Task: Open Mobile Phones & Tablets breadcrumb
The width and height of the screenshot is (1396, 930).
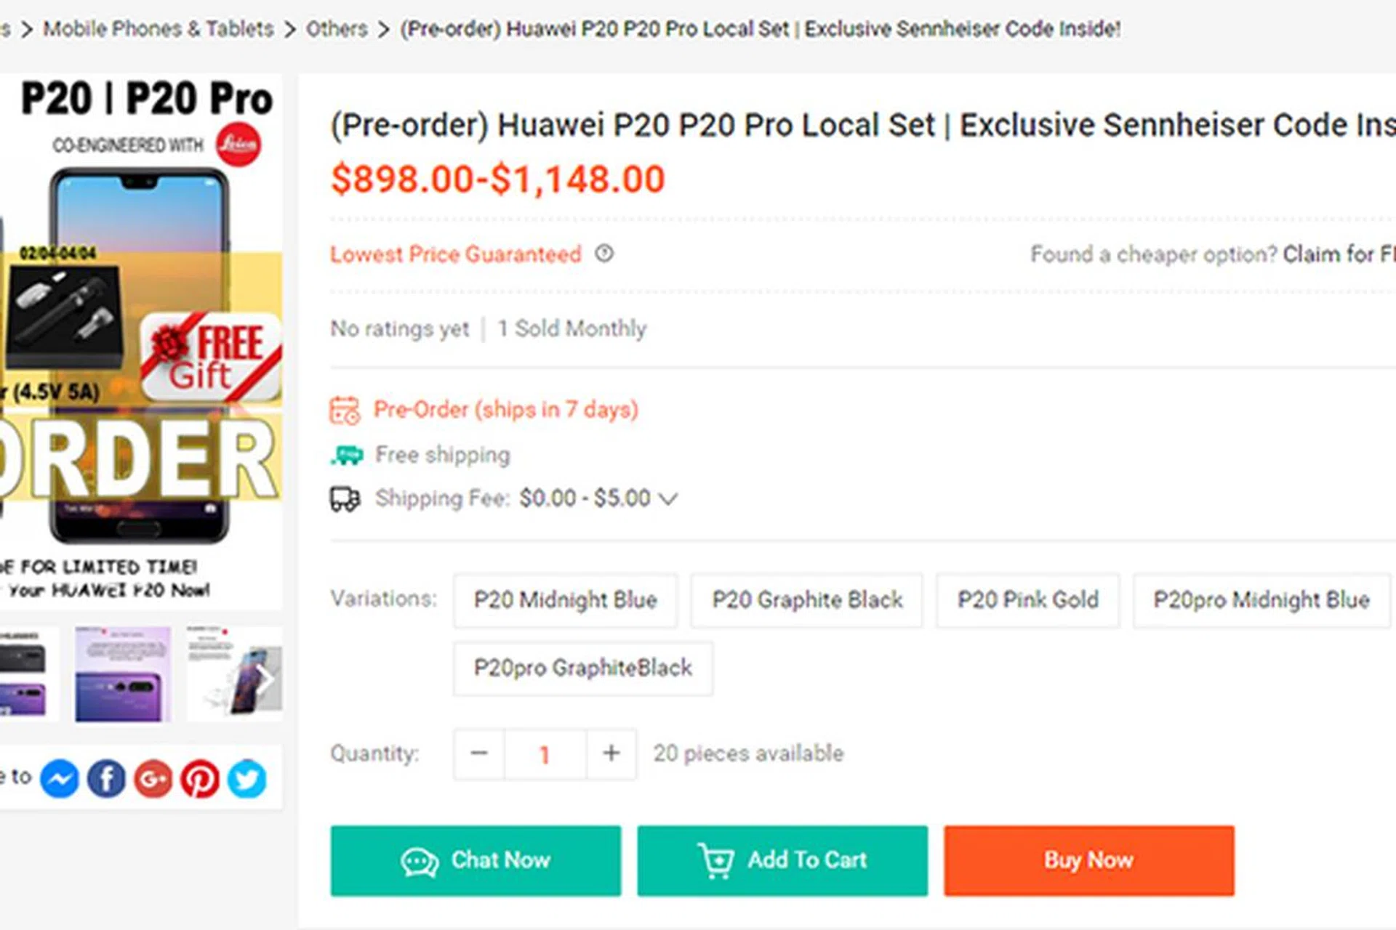Action: (159, 29)
